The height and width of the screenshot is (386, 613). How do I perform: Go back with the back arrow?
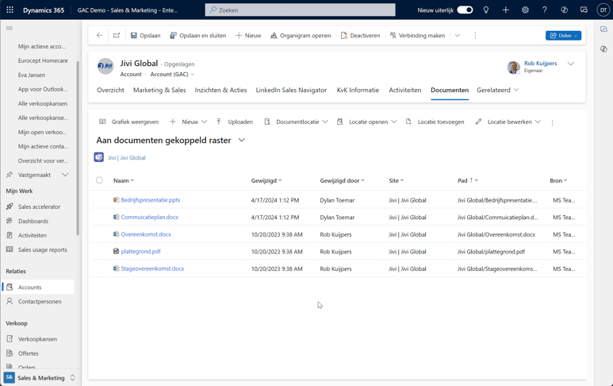click(99, 35)
